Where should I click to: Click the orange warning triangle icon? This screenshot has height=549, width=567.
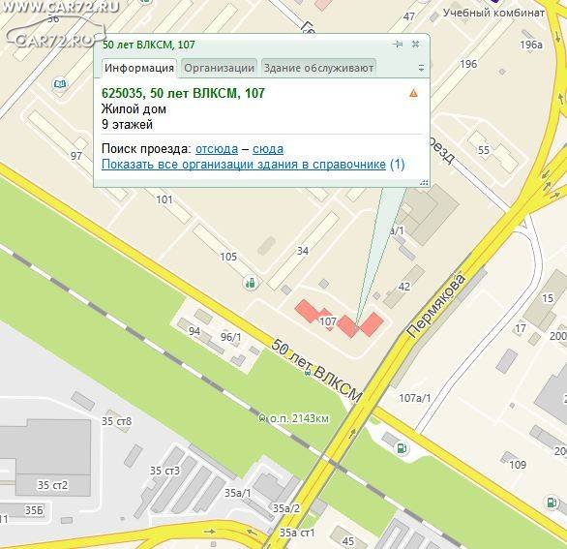(x=413, y=93)
